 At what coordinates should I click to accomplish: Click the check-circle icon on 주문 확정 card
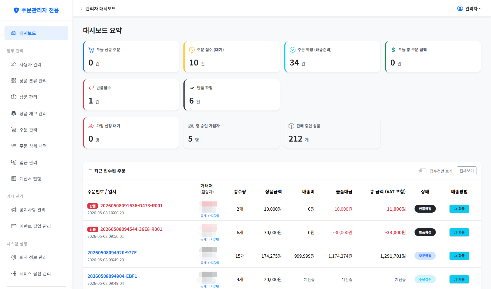coord(292,50)
